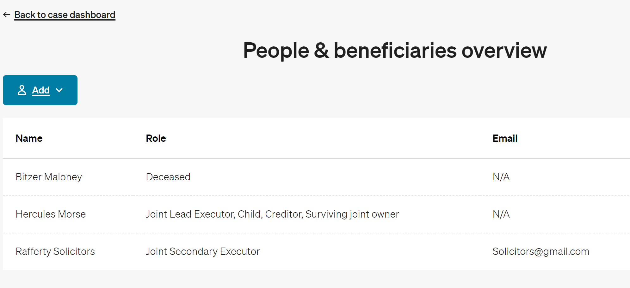Select the Email column header
630x288 pixels.
[x=505, y=138]
